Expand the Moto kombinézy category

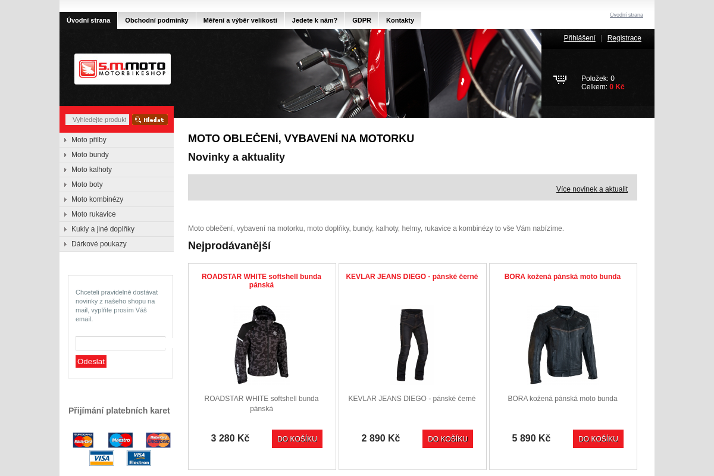(x=117, y=199)
